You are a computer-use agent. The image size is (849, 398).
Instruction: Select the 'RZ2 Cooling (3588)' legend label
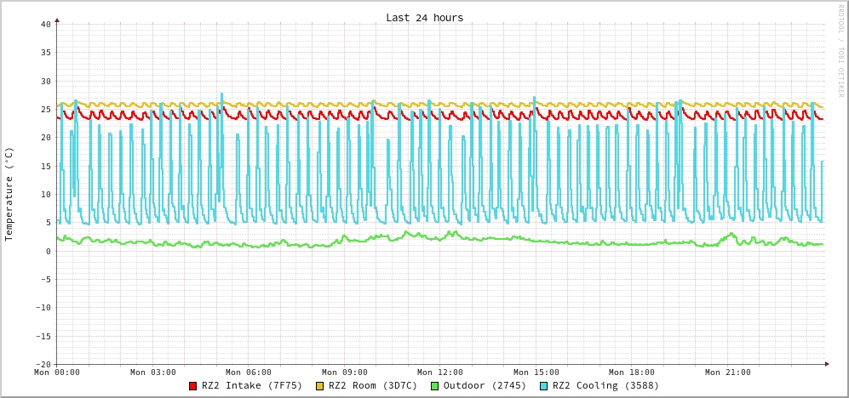point(606,386)
